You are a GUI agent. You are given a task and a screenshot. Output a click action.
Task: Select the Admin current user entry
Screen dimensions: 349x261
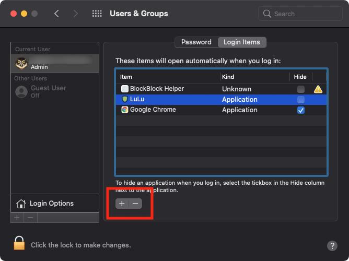(55, 63)
